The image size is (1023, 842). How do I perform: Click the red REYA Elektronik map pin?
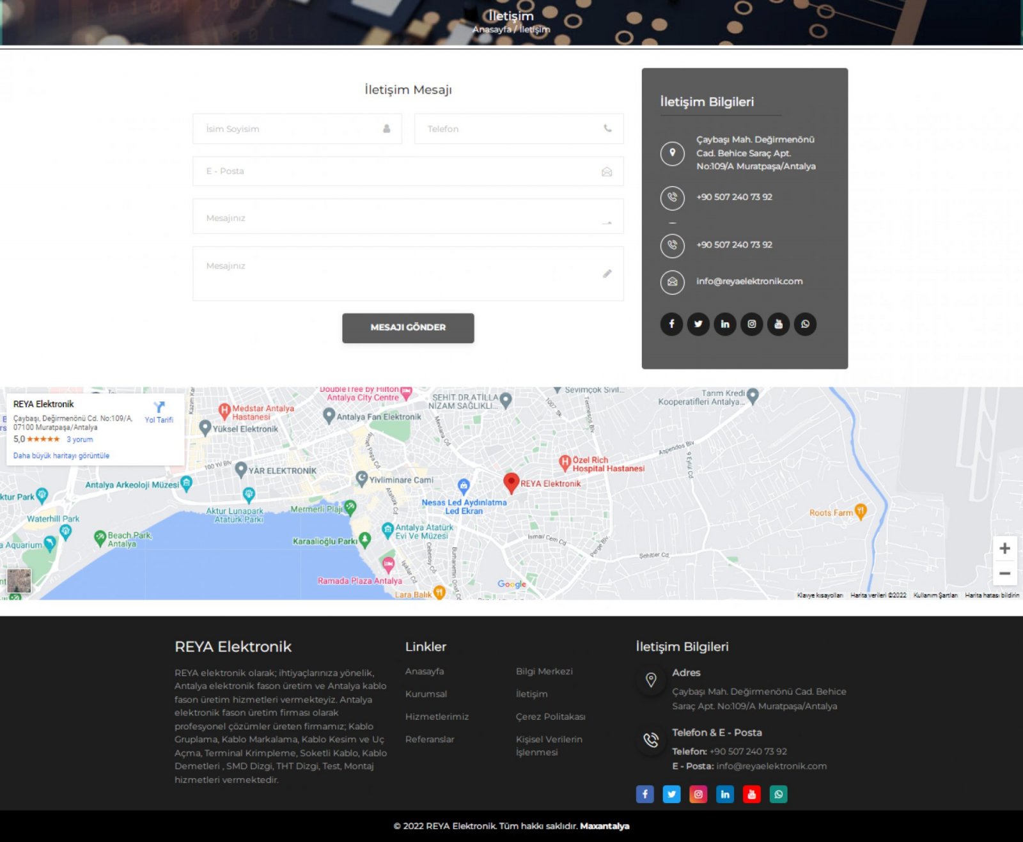511,483
